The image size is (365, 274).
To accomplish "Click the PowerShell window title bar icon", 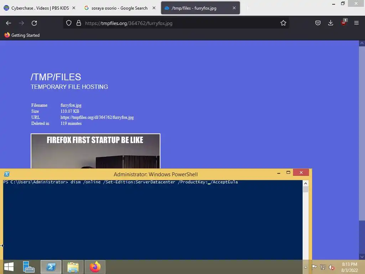I will coord(7,174).
